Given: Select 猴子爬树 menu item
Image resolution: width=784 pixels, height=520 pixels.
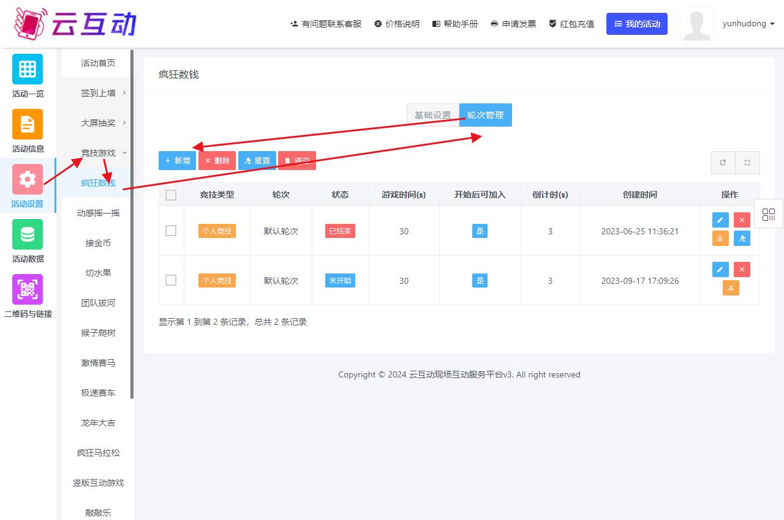Looking at the screenshot, I should click(98, 333).
